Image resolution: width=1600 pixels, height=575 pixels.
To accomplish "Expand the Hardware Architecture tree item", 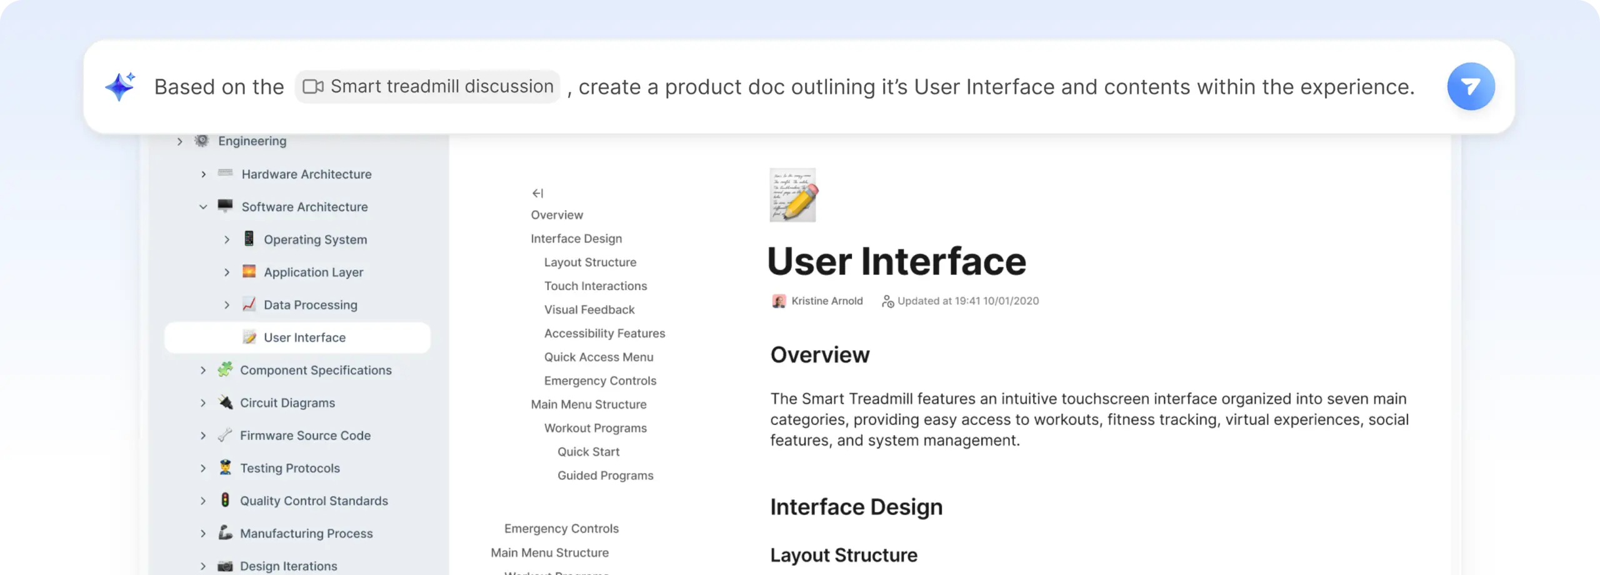I will coord(203,174).
